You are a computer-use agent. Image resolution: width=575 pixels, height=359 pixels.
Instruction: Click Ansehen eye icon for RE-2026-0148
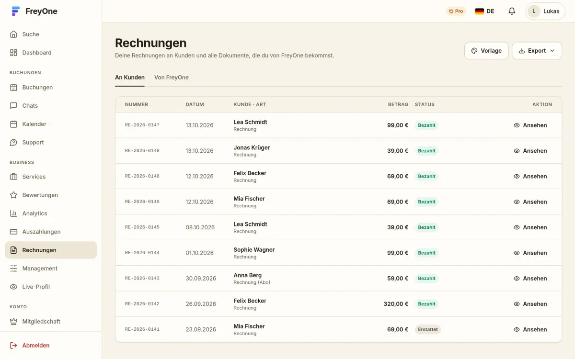click(x=517, y=151)
